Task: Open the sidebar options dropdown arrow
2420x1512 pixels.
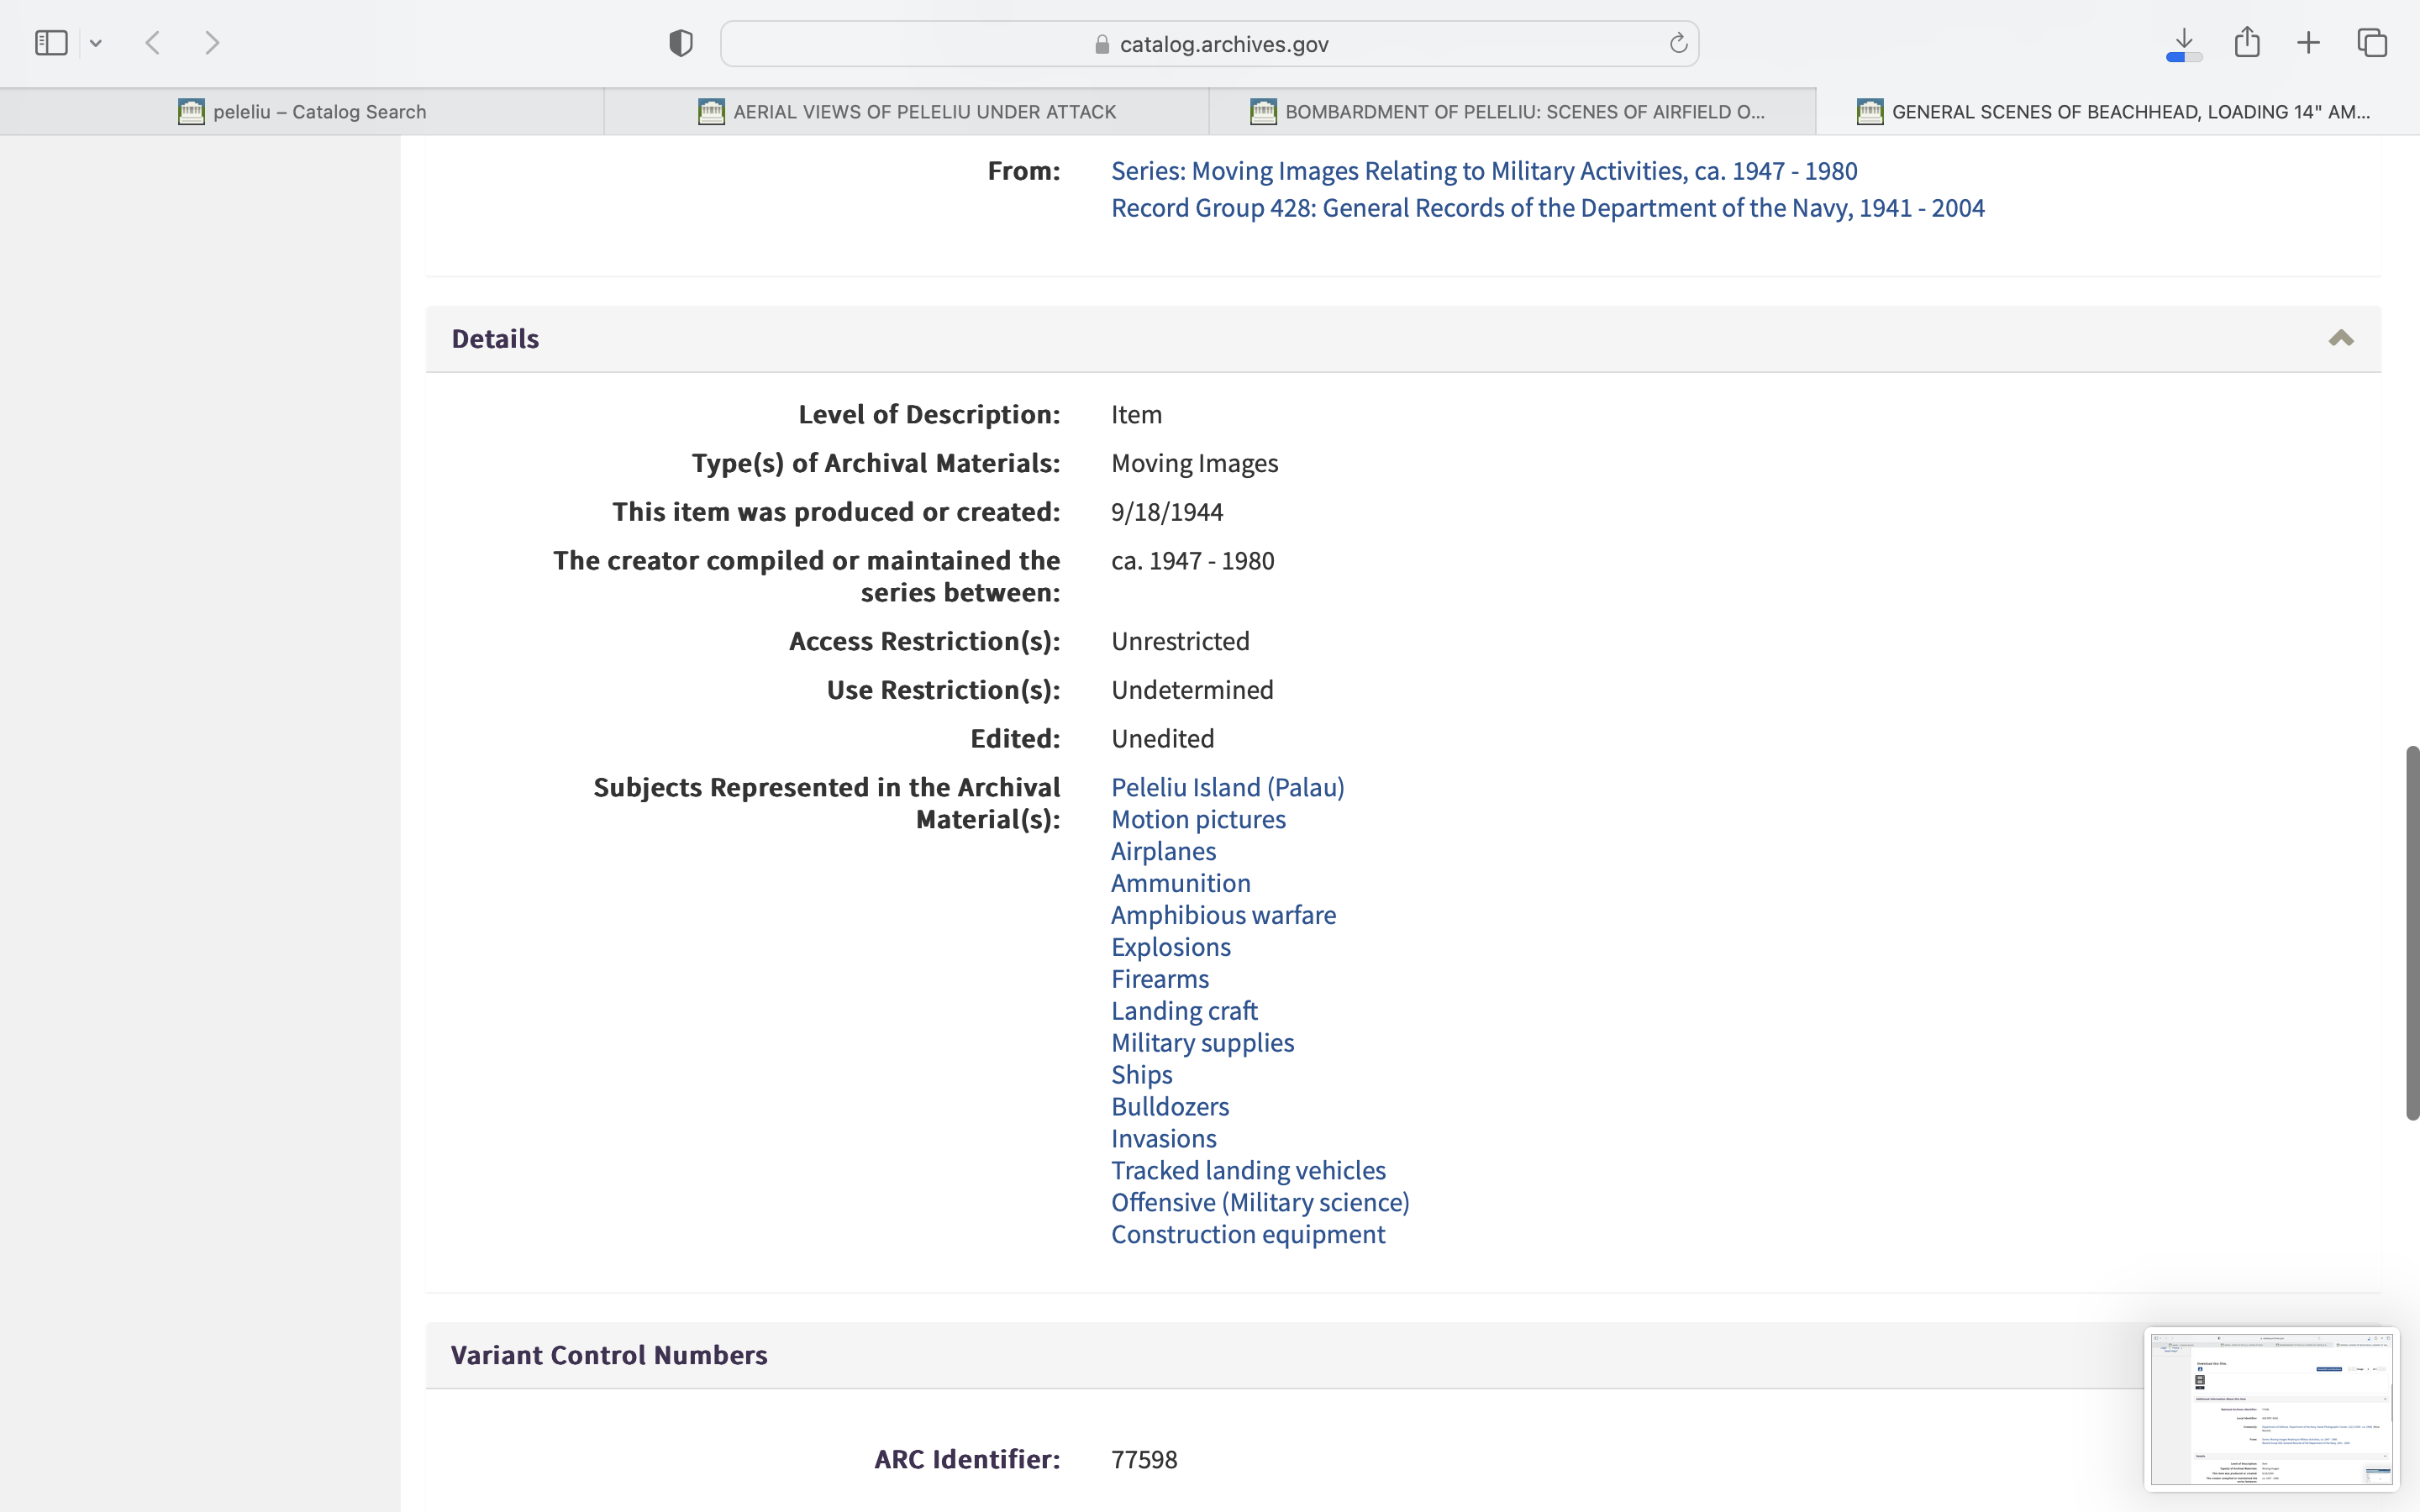Action: click(96, 43)
